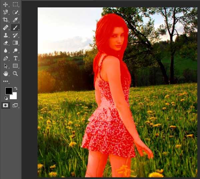Select the Blur tool
Image resolution: width=200 pixels, height=179 pixels.
click(5, 51)
